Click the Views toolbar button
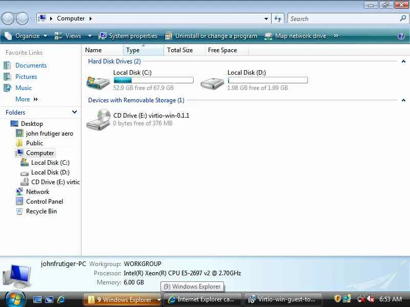Image resolution: width=410 pixels, height=307 pixels. click(68, 36)
